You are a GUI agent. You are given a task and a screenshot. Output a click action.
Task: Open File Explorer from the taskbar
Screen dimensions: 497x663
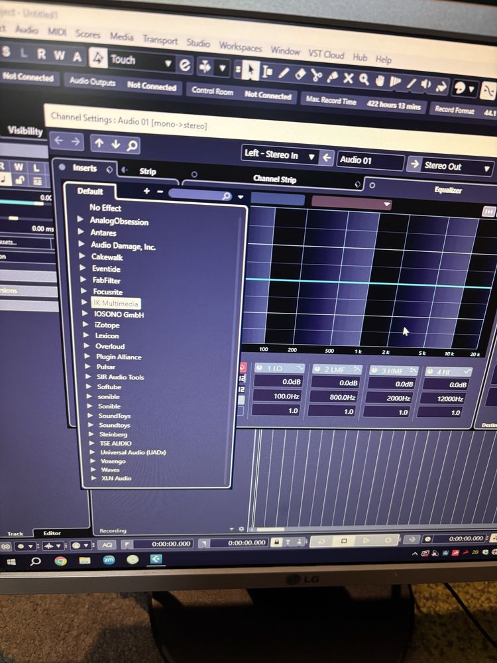point(85,560)
